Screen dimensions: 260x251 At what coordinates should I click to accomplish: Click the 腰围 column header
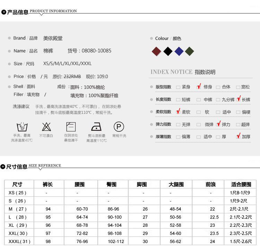(x=79, y=185)
